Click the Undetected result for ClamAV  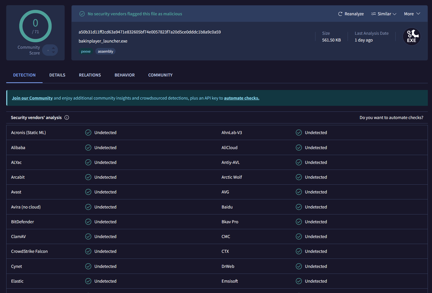(105, 236)
